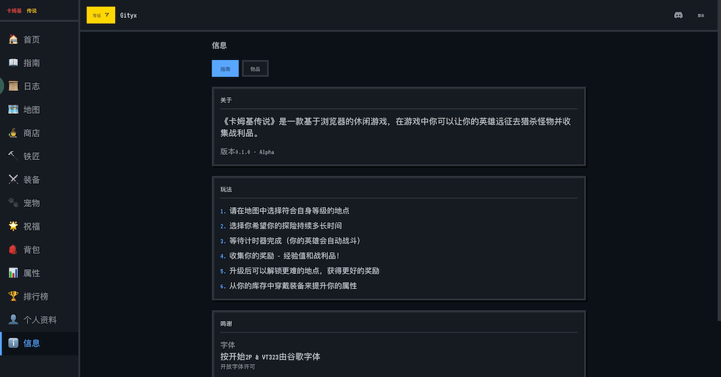Open the 商店 shop icon
The image size is (721, 377).
[x=13, y=133]
